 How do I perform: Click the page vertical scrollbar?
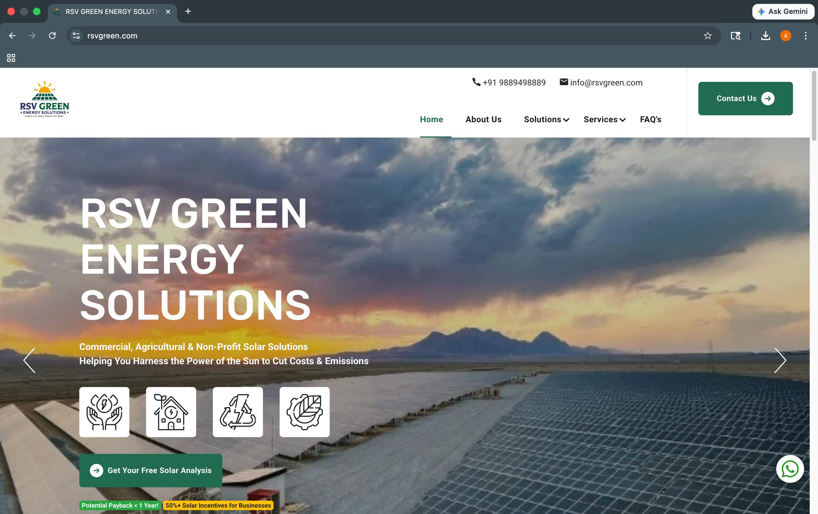[x=814, y=105]
